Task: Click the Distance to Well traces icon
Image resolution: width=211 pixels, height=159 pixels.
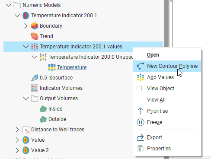Action: (x=26, y=130)
